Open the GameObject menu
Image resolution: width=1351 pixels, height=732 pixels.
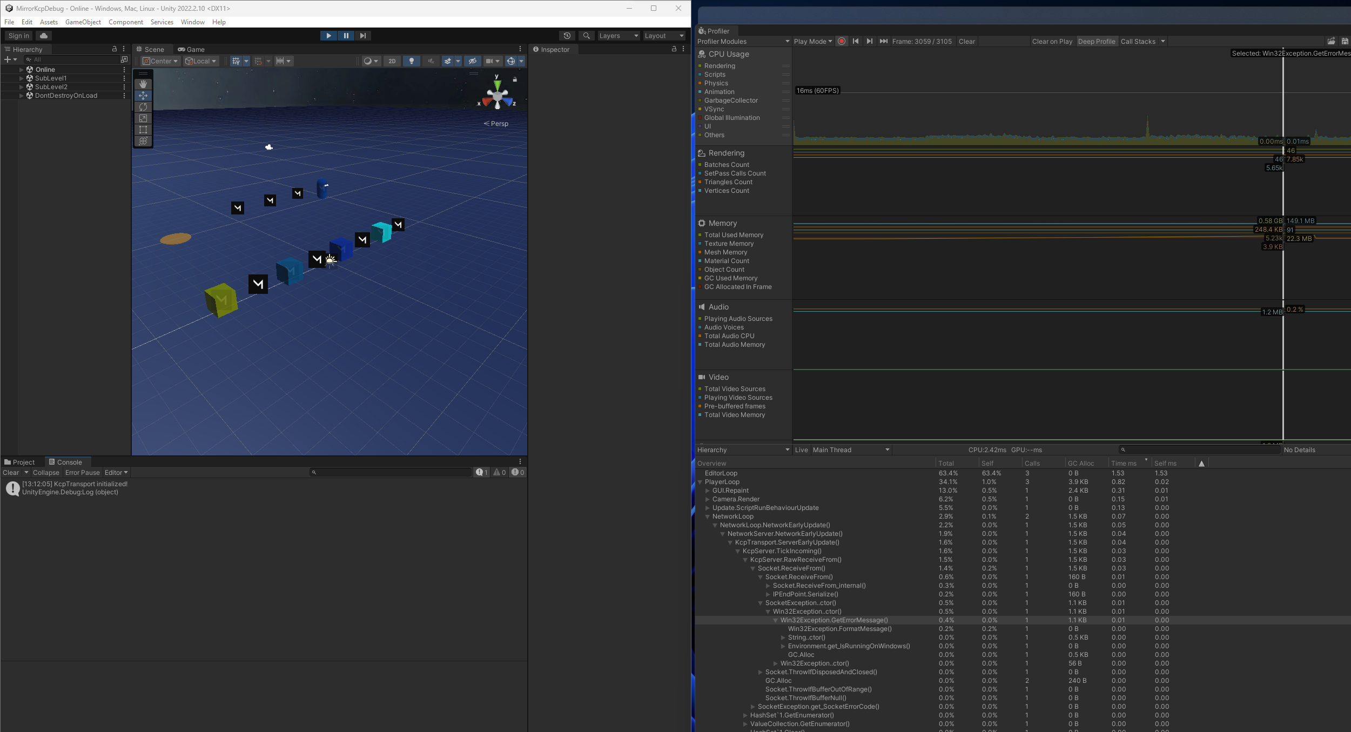pyautogui.click(x=83, y=22)
